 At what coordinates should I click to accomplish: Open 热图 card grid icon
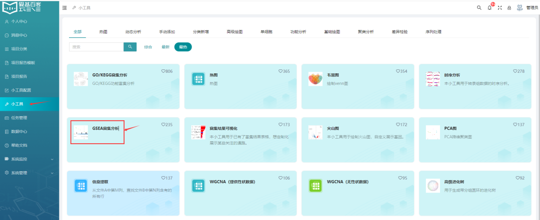pos(198,79)
